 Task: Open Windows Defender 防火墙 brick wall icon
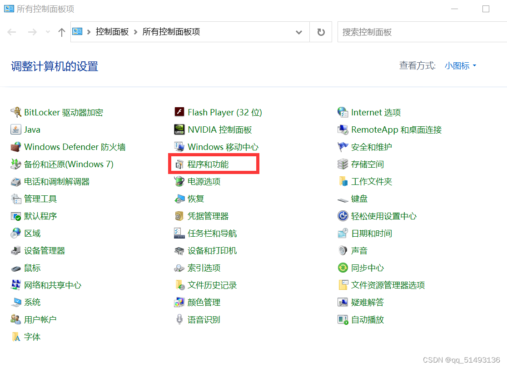pyautogui.click(x=16, y=147)
